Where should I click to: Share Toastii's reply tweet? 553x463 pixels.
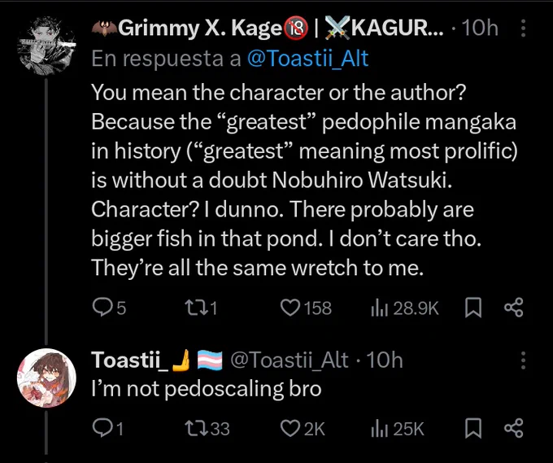pos(513,428)
